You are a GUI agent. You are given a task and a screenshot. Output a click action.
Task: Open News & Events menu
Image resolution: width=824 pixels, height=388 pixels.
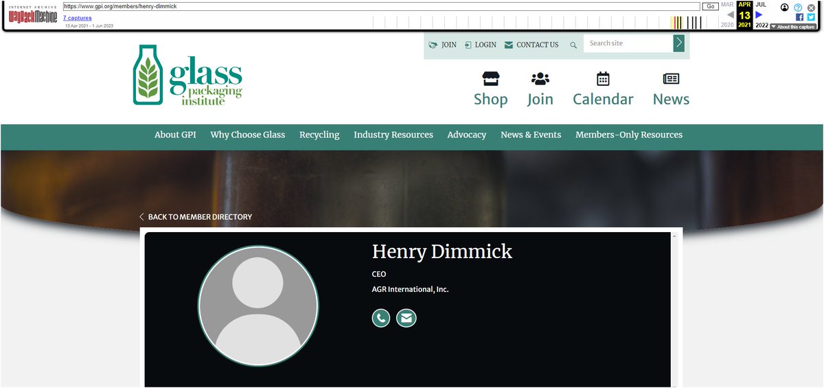tap(531, 135)
